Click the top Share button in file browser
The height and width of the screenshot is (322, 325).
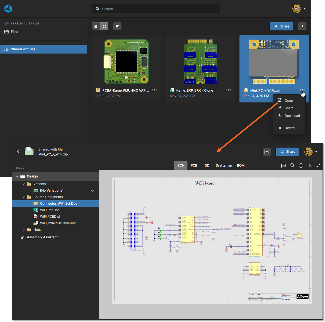(281, 26)
